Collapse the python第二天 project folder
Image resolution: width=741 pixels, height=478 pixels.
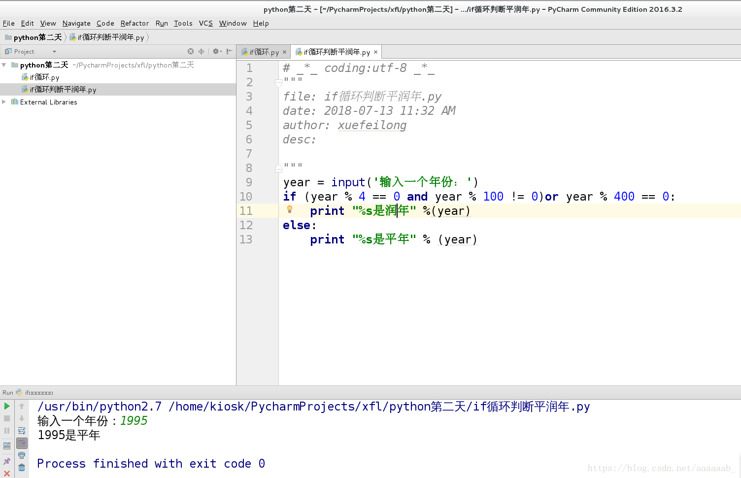point(4,65)
